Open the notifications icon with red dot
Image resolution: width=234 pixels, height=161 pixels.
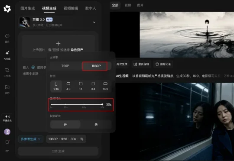tap(7, 142)
